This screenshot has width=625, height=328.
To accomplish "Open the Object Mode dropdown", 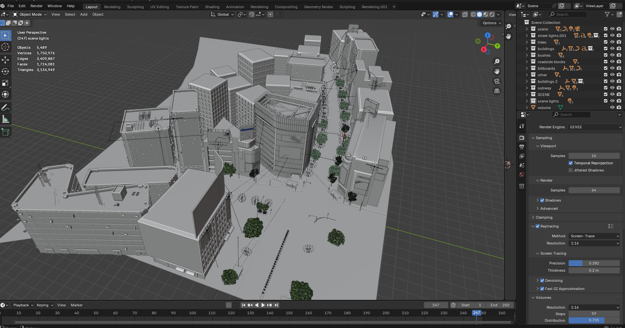I will pos(30,14).
